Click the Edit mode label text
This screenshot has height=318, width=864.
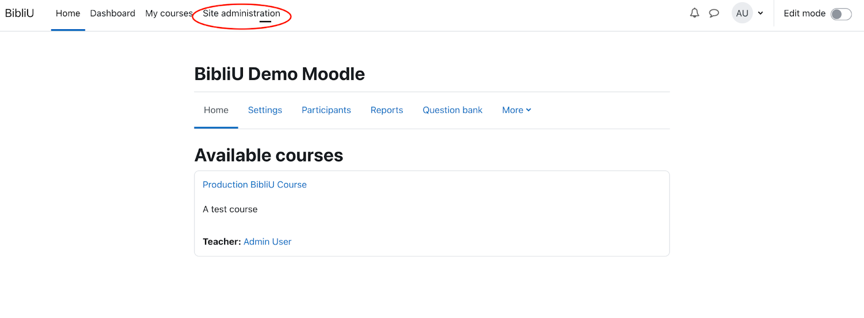[x=805, y=13]
